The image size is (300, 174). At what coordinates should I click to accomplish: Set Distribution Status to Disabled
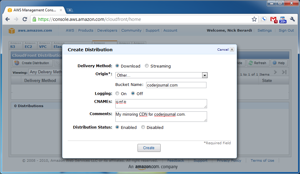pos(143,127)
